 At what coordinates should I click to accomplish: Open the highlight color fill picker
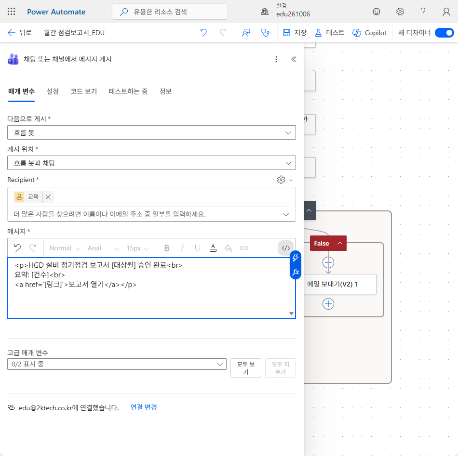[229, 248]
